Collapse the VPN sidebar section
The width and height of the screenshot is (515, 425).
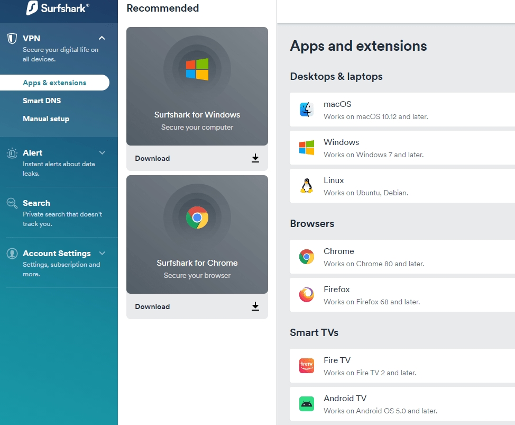[102, 38]
